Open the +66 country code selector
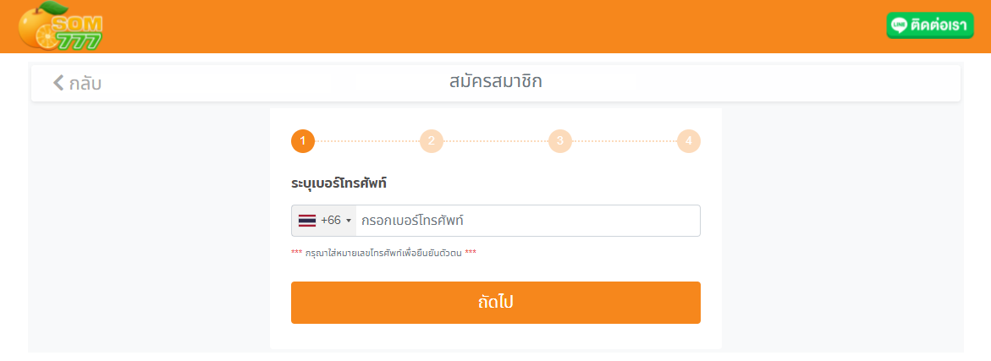 coord(331,221)
